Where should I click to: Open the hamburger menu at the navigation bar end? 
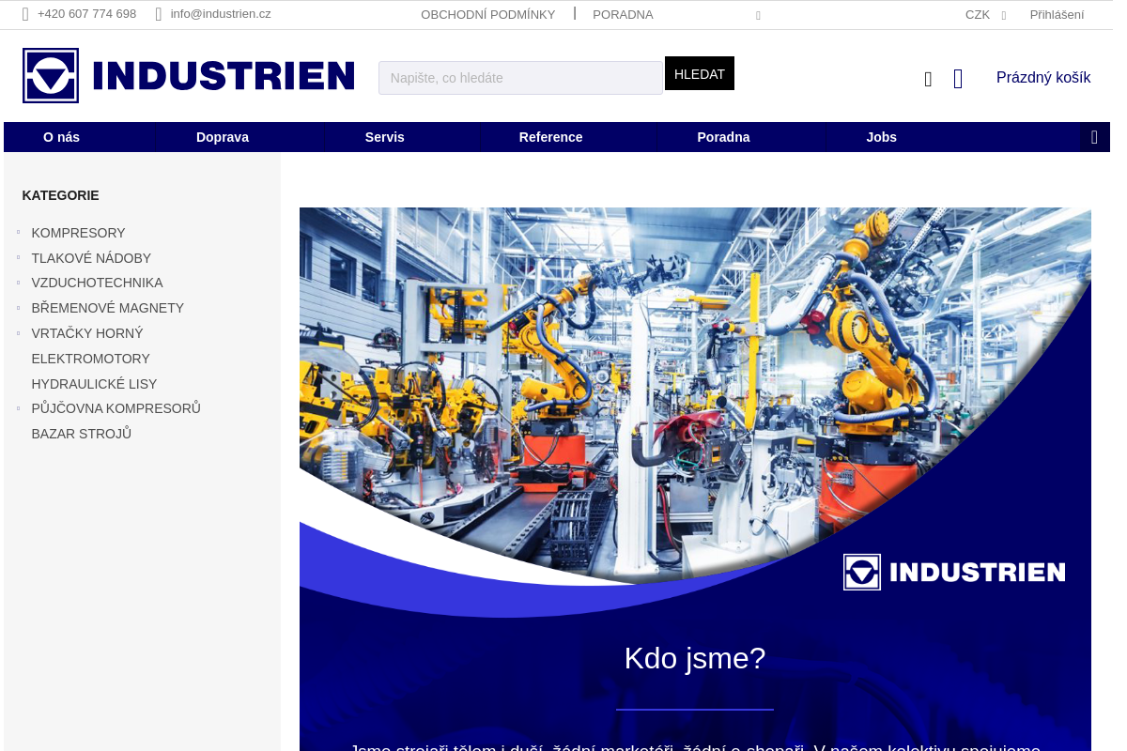click(1095, 137)
